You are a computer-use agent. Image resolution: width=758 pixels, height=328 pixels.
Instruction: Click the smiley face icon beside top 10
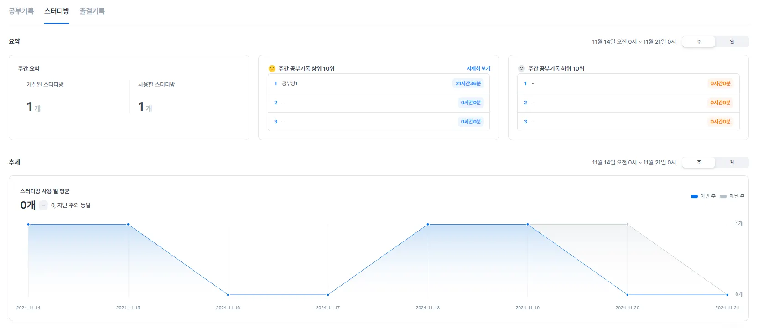[x=272, y=68]
